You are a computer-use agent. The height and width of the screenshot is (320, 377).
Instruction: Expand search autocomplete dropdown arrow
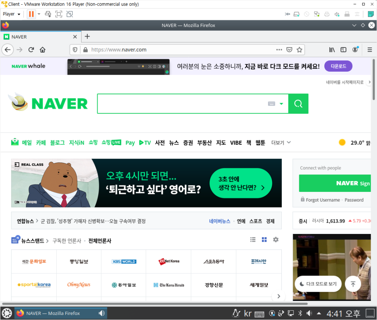[x=281, y=104]
